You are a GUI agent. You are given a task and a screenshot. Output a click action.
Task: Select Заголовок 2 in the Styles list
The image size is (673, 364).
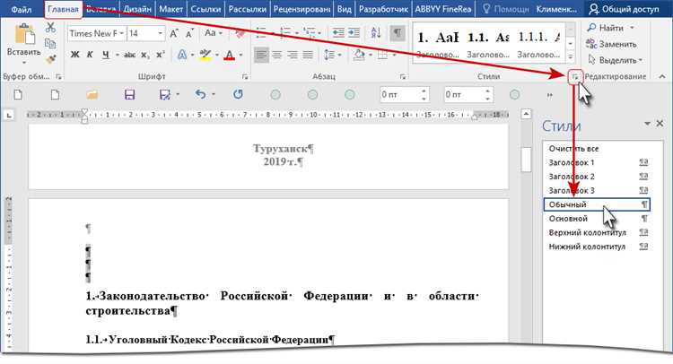click(572, 177)
